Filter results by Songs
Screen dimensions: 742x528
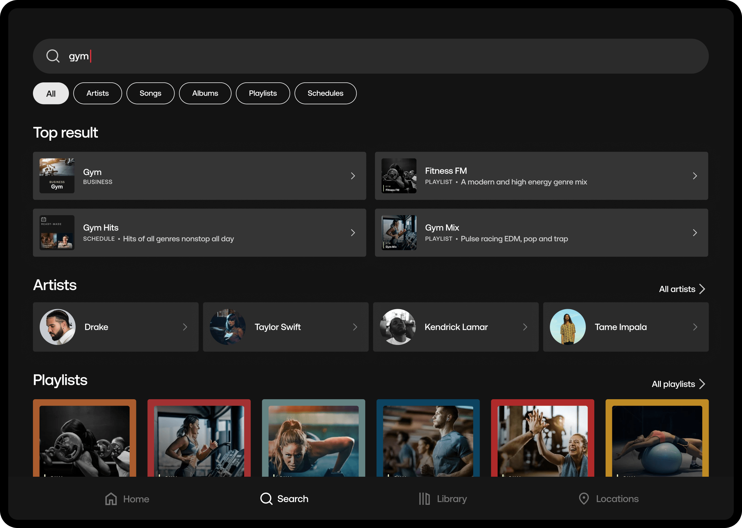tap(150, 93)
